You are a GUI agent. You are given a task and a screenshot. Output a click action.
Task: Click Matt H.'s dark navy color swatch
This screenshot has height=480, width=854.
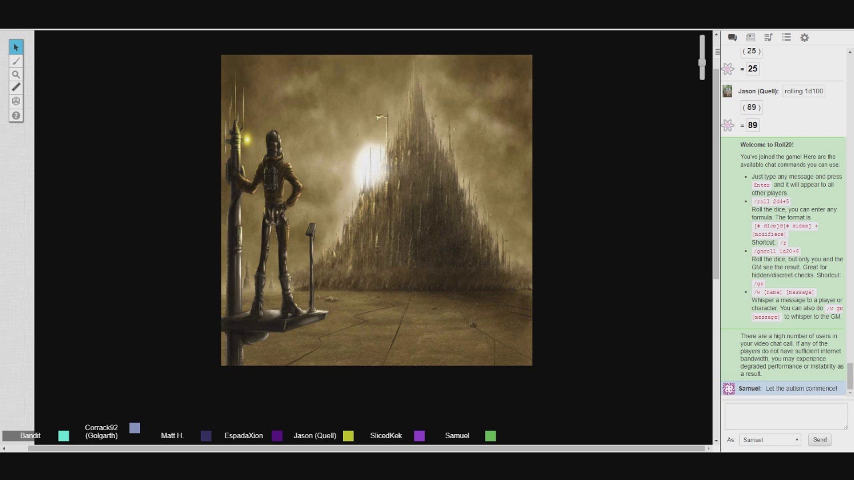[x=206, y=436]
